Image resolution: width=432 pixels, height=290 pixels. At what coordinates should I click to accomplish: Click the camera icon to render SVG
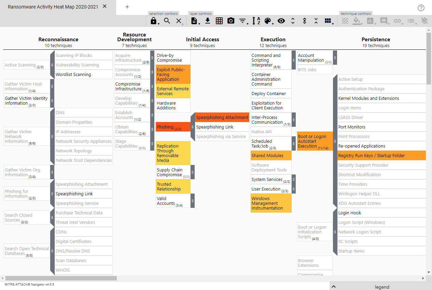coord(231,21)
